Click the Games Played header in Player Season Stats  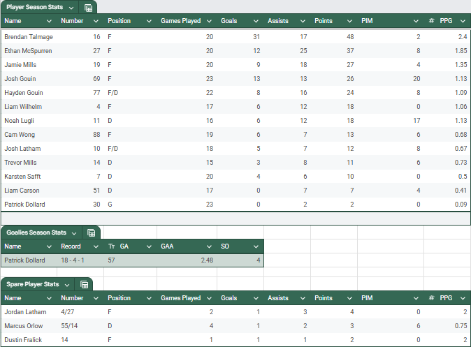click(x=180, y=21)
